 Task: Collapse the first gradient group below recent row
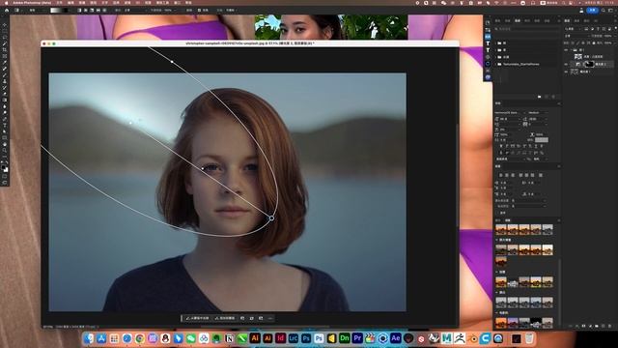(497, 240)
